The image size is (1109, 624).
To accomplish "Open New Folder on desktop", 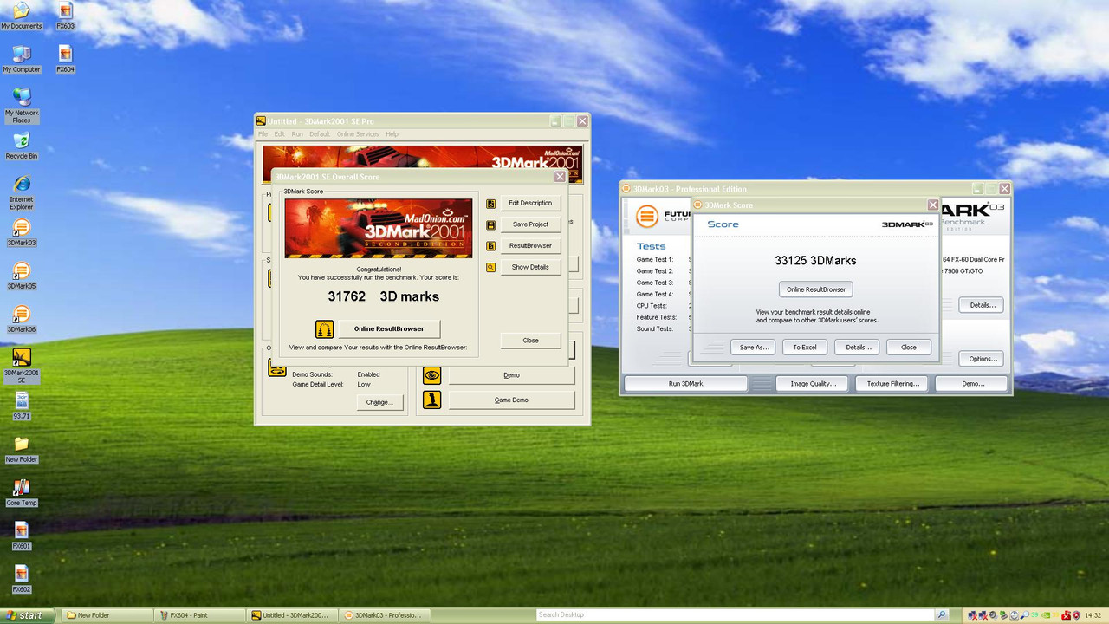I will coord(22,449).
